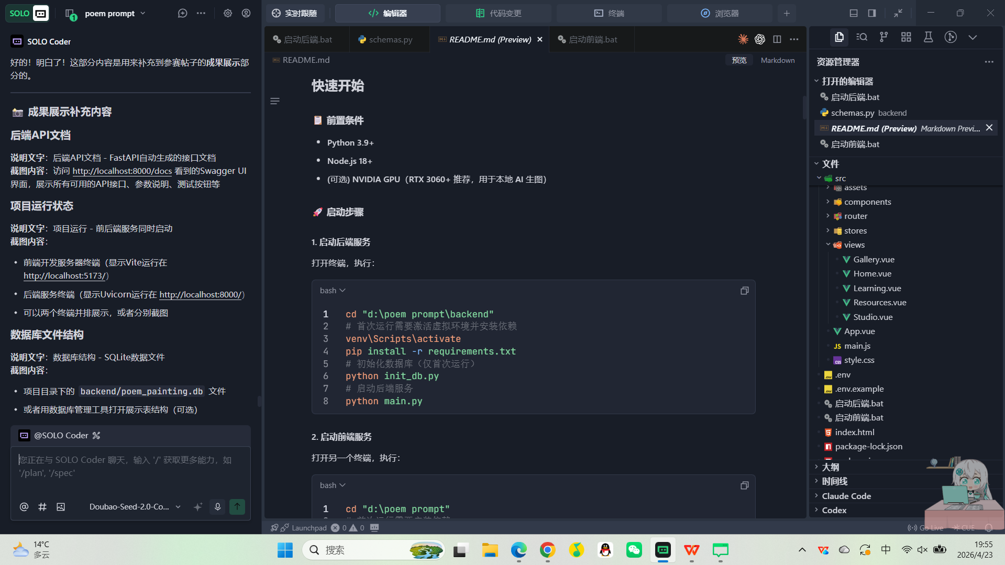The width and height of the screenshot is (1005, 565).
Task: Collapse the views folder
Action: 829,245
